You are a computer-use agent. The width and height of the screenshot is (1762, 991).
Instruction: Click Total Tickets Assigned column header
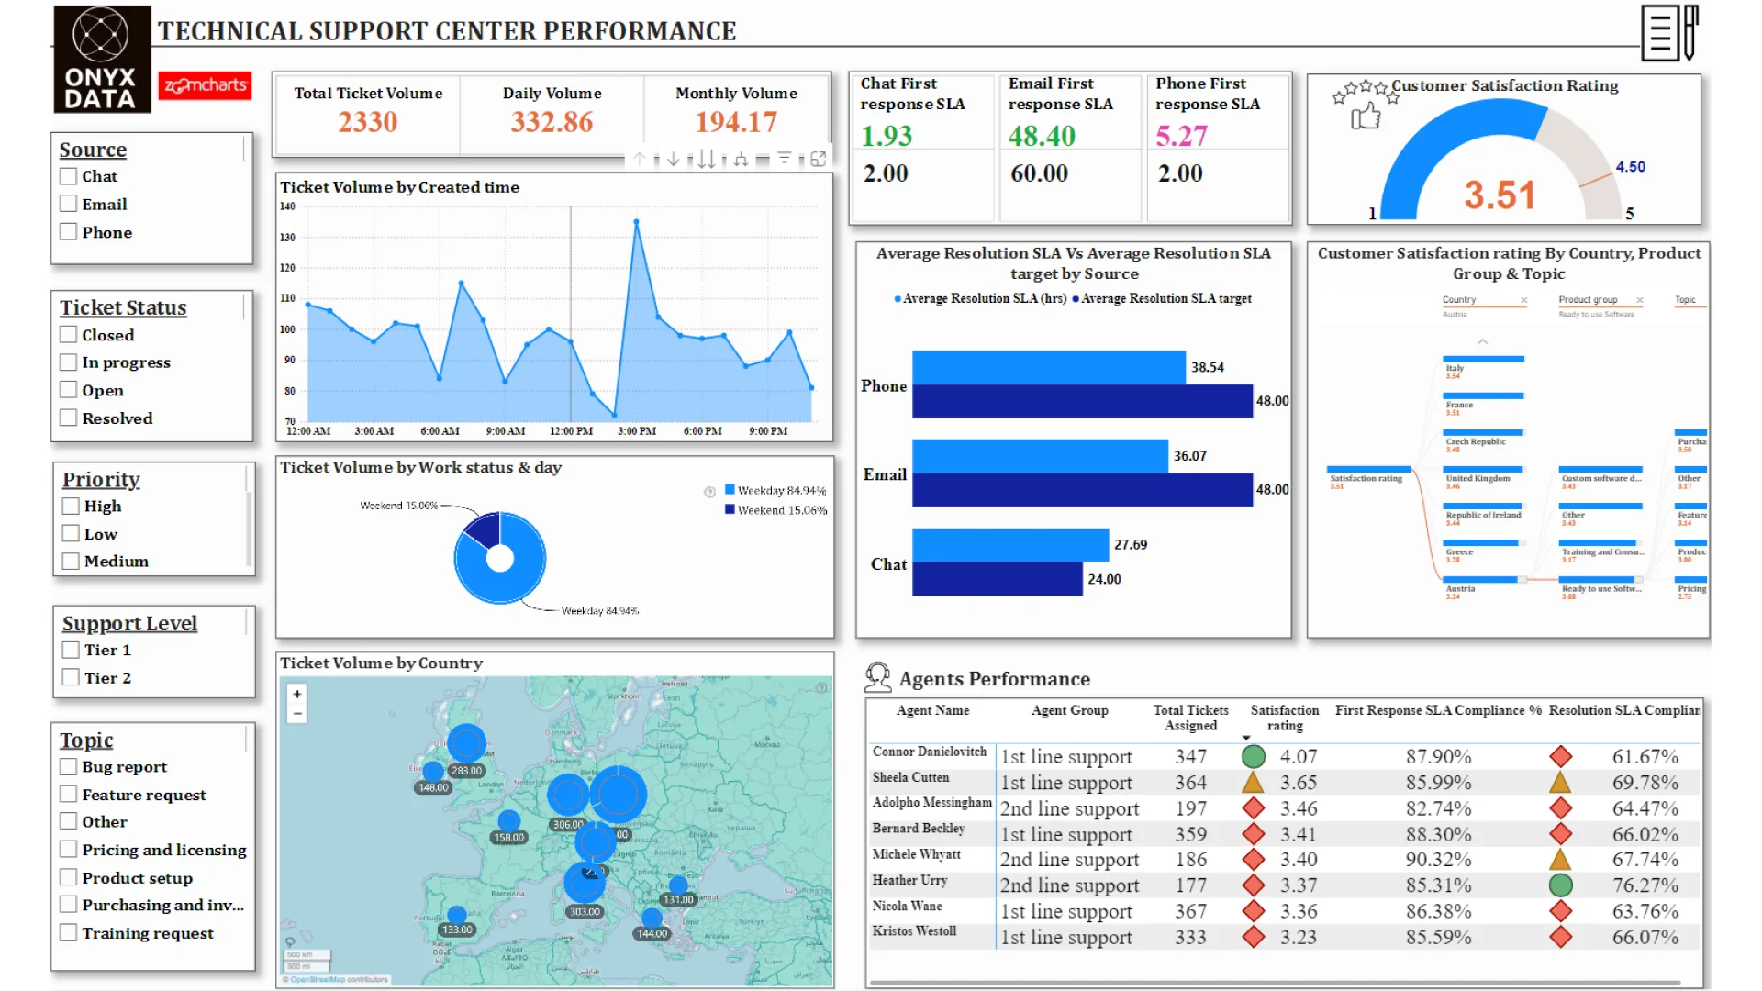tap(1190, 718)
